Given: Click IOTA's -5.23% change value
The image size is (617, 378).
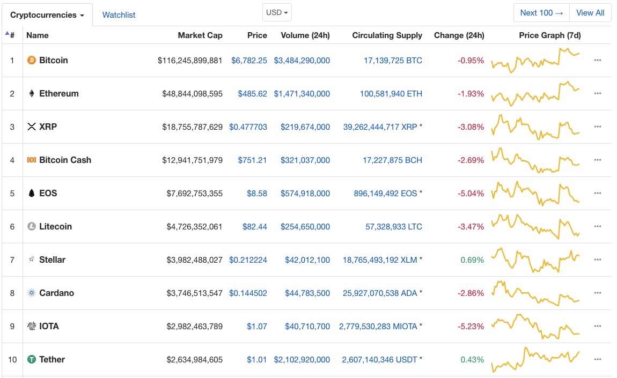Looking at the screenshot, I should click(471, 327).
